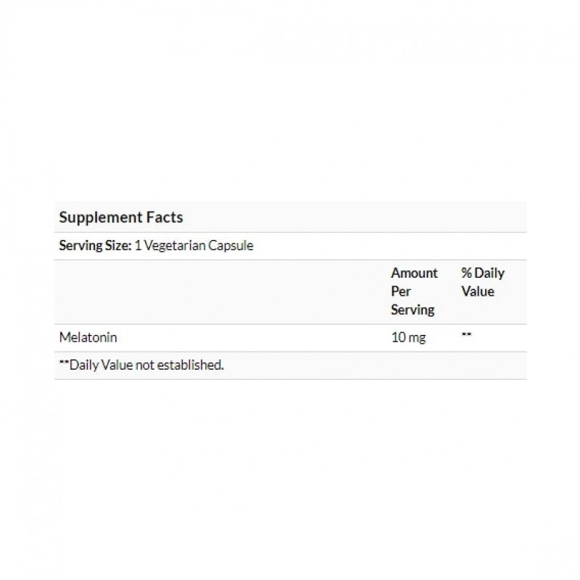Viewport: 580px width, 580px height.
Task: Select the "Amount Per Serving" column header
Action: pyautogui.click(x=414, y=291)
